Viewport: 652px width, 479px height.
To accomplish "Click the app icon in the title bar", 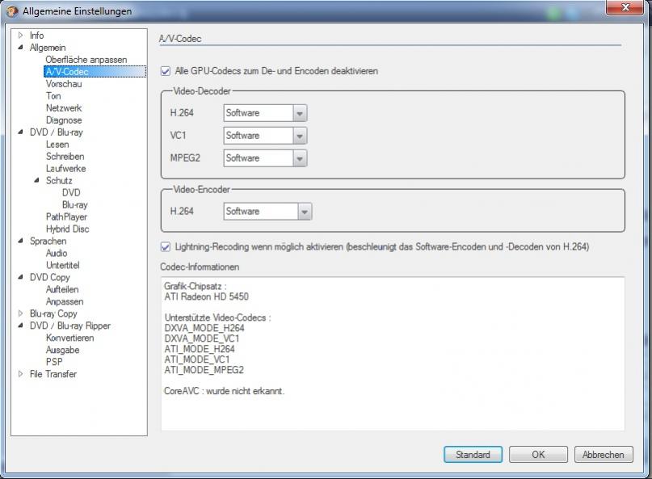I will [x=12, y=11].
